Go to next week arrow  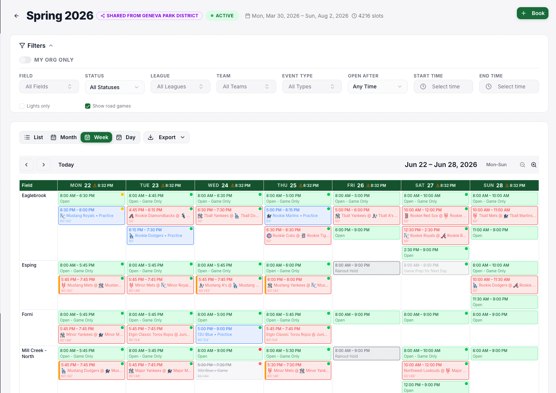pyautogui.click(x=44, y=165)
